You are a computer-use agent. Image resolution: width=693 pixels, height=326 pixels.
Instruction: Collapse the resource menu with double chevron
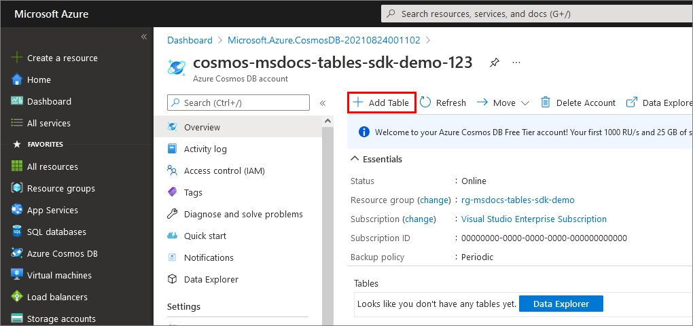click(x=323, y=103)
